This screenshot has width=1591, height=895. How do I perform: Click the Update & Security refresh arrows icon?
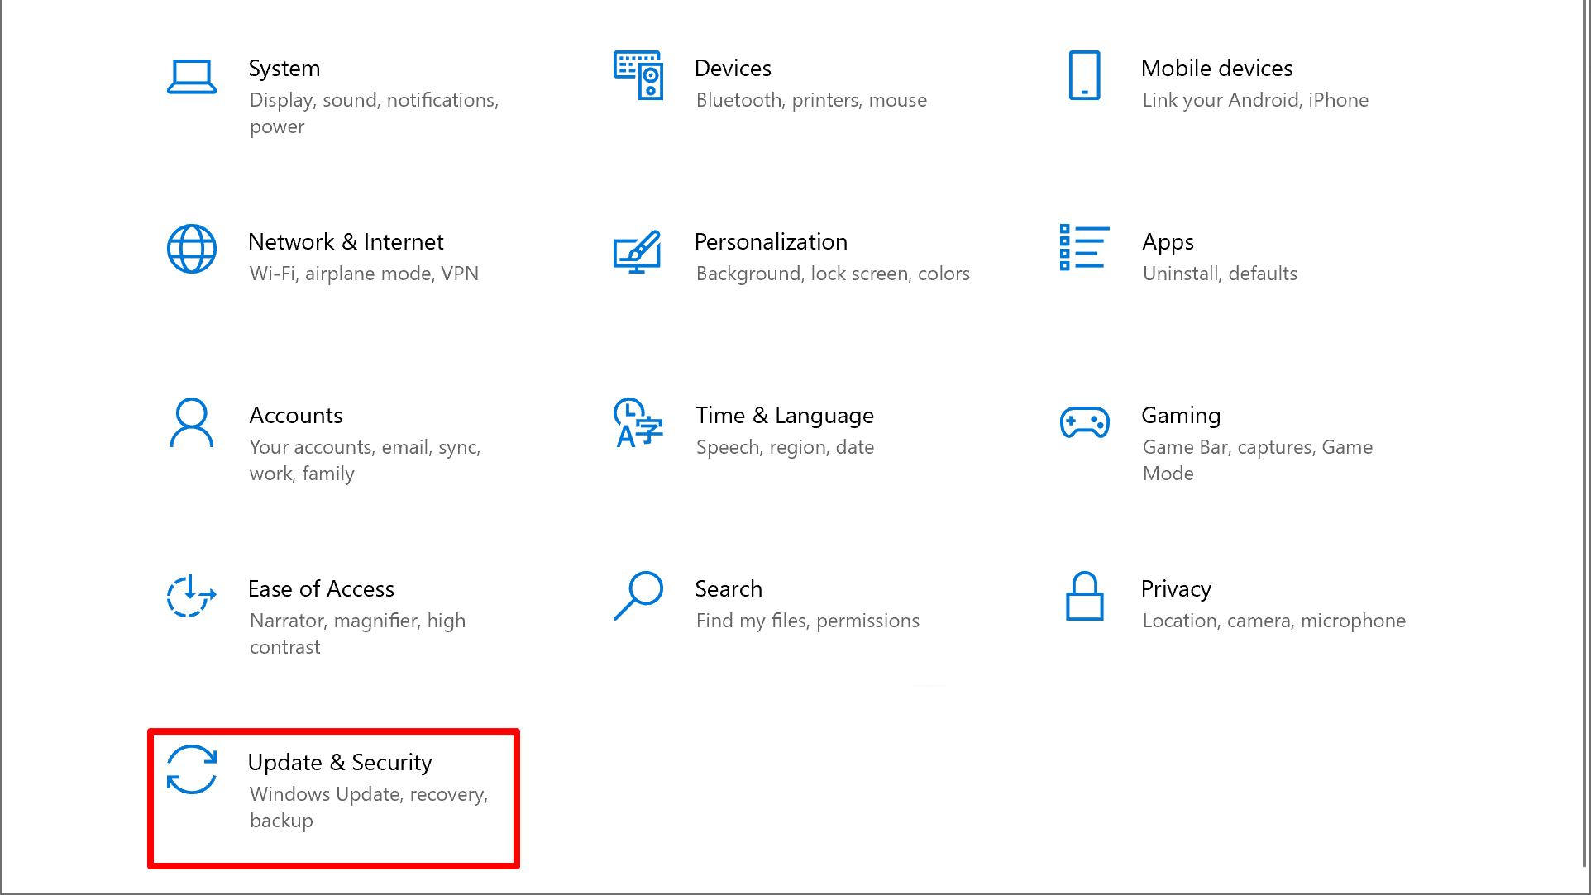192,769
